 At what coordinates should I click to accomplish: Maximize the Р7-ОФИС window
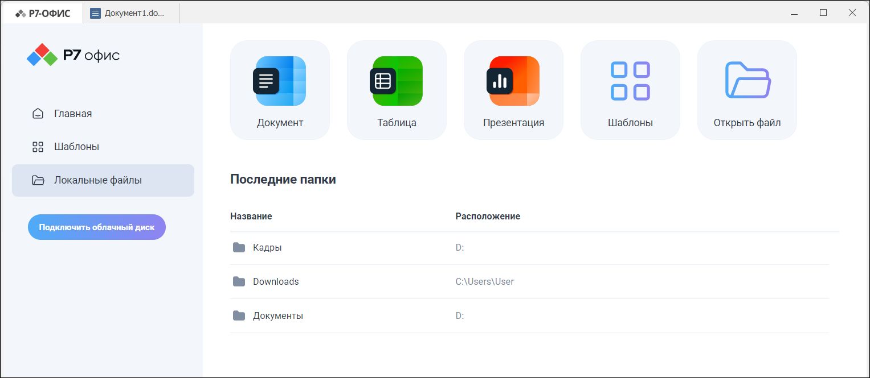tap(823, 13)
